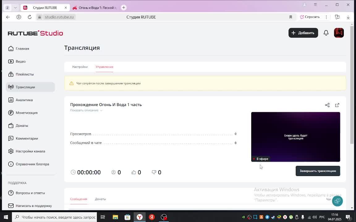Open browser downloads icon
Viewport: 356px width, 222px height.
click(348, 17)
